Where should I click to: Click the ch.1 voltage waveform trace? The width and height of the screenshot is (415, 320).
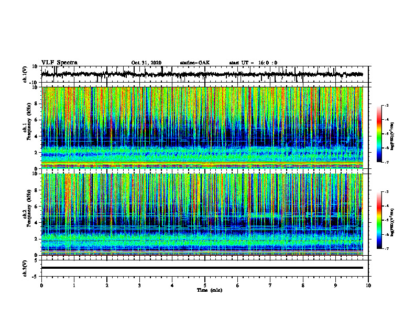(202, 74)
